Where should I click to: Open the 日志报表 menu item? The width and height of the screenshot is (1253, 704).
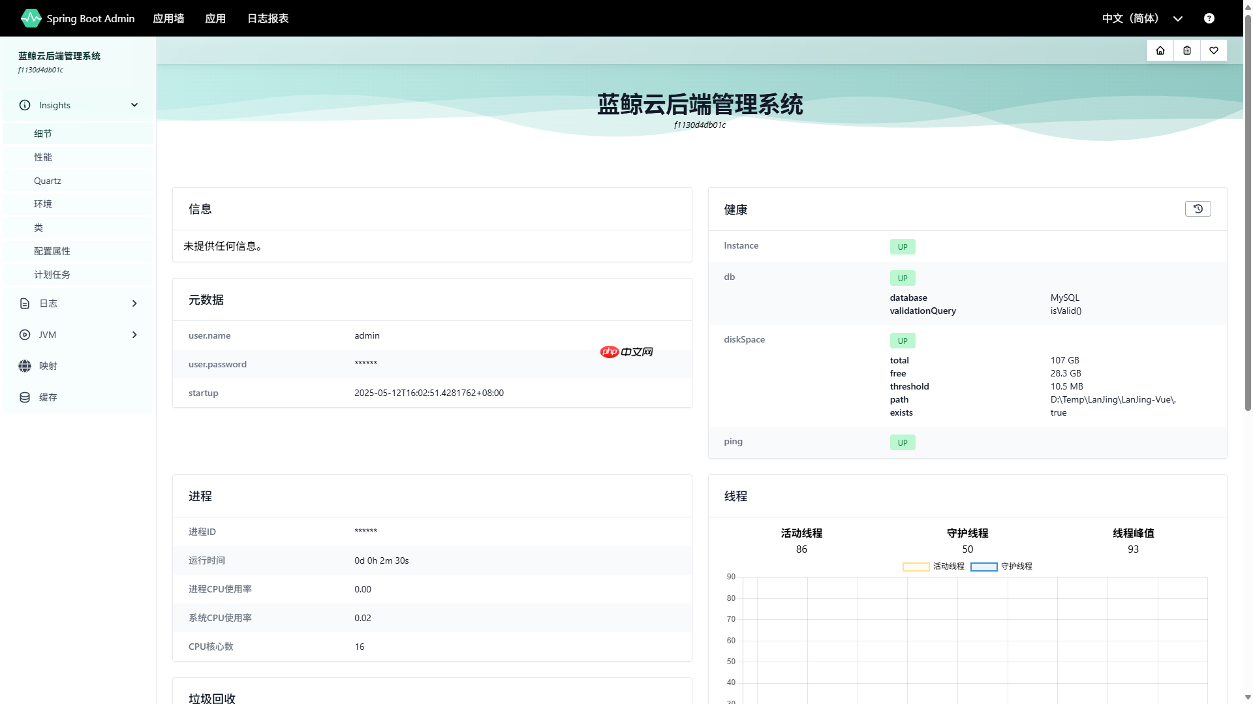[267, 18]
